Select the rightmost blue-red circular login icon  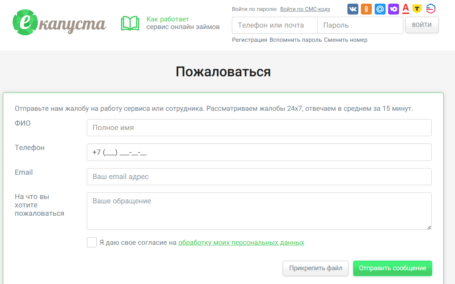click(431, 9)
